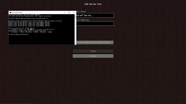Click the Microsoft Corporation copyright line
Screen dimensions: 186x104
(30, 16)
